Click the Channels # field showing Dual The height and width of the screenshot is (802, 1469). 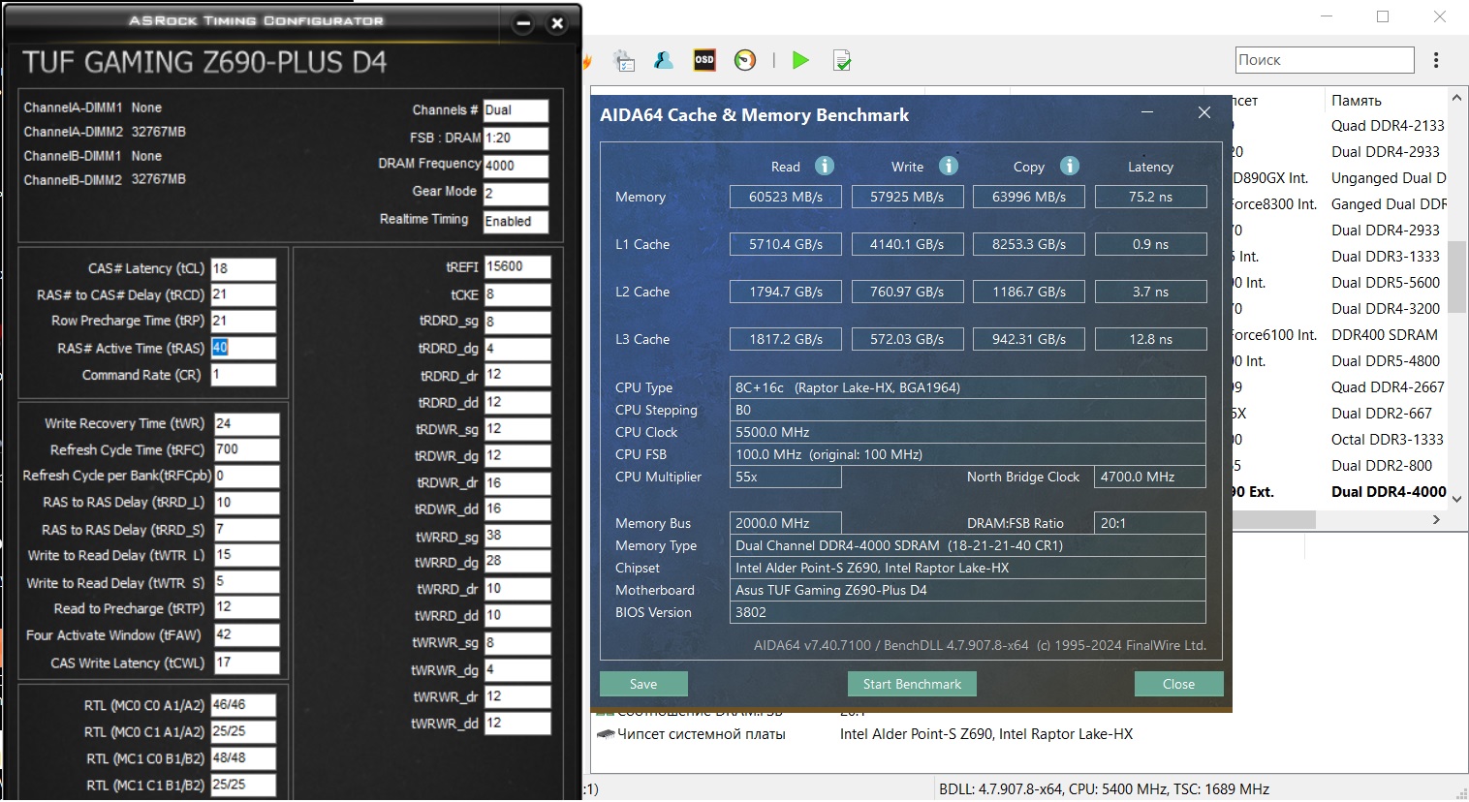tap(516, 110)
